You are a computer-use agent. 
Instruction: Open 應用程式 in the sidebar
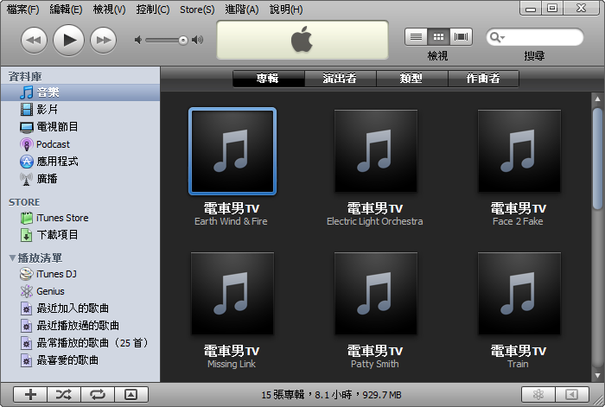coord(80,162)
